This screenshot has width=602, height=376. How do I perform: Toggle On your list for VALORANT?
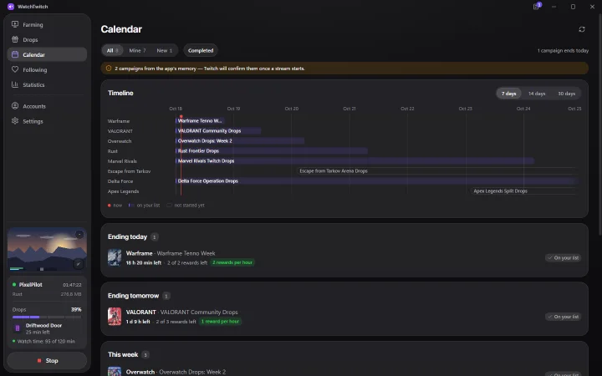563,317
